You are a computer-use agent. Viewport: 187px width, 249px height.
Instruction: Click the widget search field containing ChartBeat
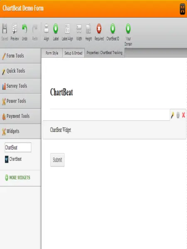[x=18, y=147]
